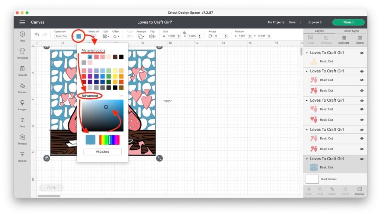Screen dimensions: 381x216
Task: Click the resize handle on the selection
Action: coord(159,158)
